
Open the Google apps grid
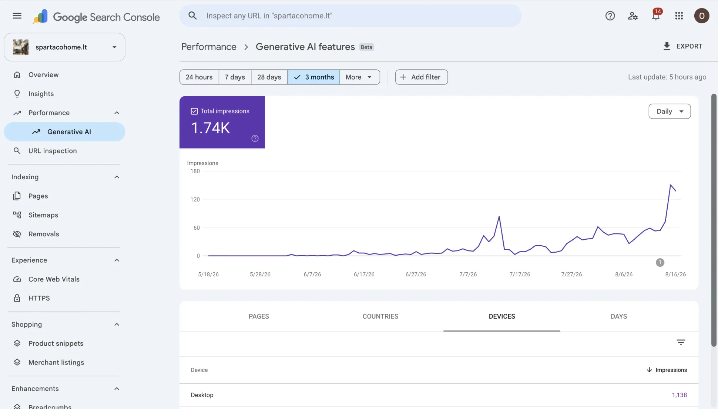coord(679,16)
